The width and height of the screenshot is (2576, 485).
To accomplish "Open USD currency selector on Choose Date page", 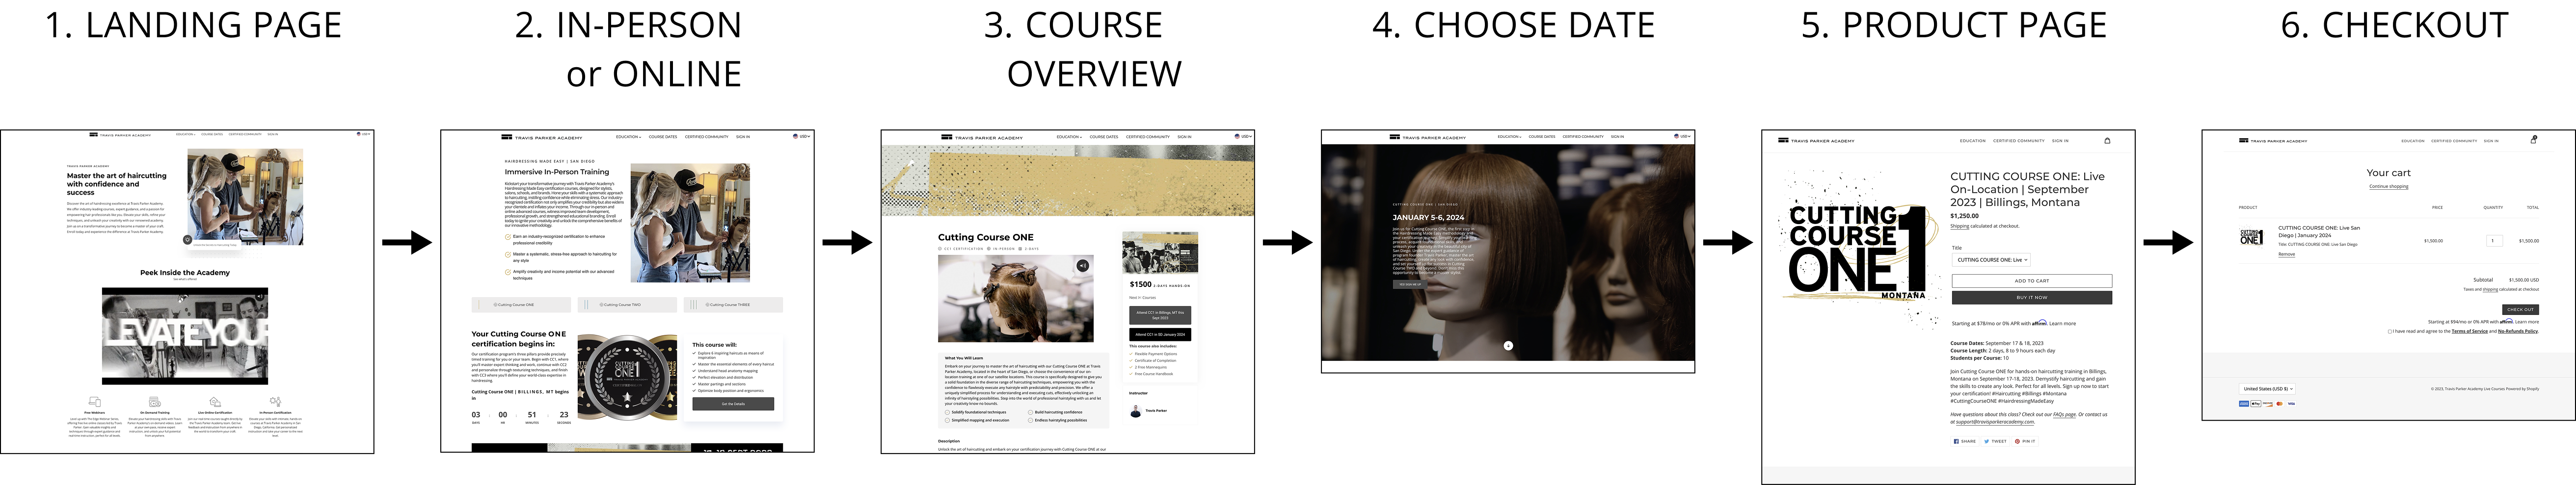I will [1683, 136].
